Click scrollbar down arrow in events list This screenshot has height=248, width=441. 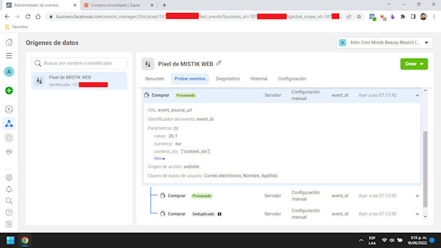pyautogui.click(x=425, y=216)
